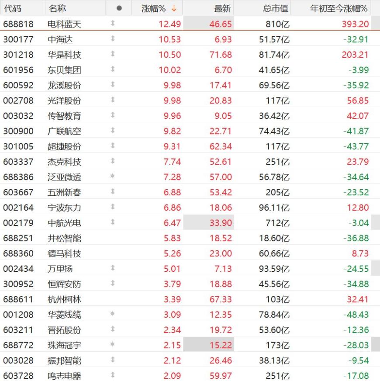Click the marker icon in 龙溪股份 row
The height and width of the screenshot is (381, 380).
[113, 85]
